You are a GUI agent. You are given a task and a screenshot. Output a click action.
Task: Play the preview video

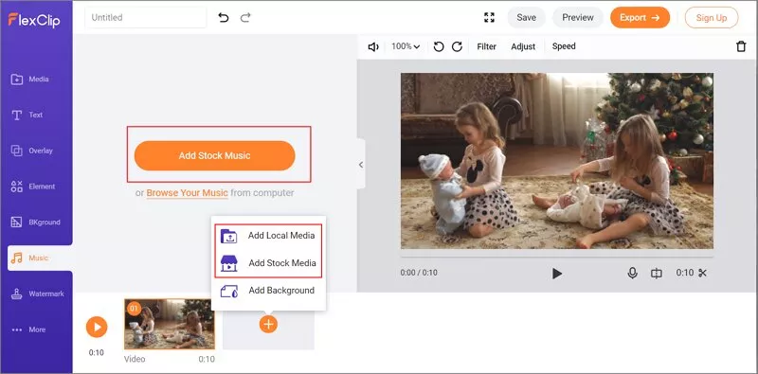coord(557,274)
